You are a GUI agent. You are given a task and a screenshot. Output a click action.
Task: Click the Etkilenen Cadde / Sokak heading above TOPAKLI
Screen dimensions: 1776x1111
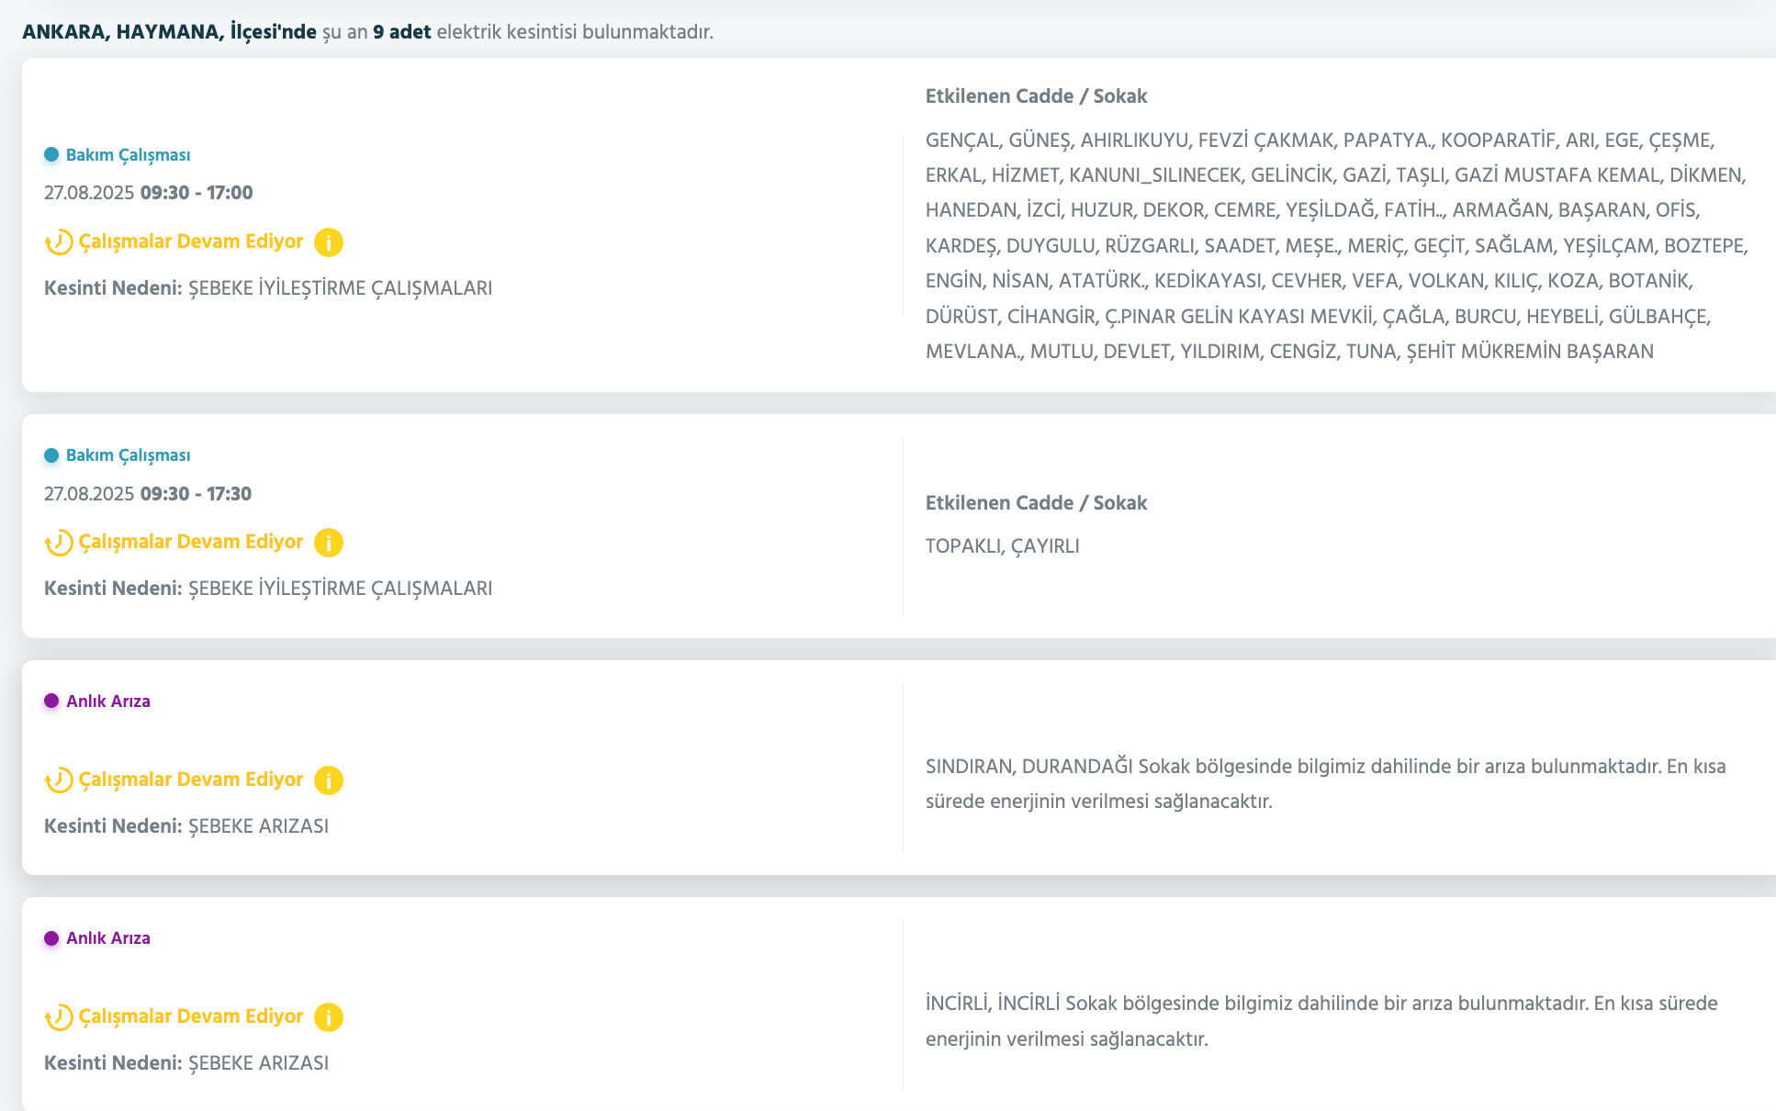[x=1036, y=503]
